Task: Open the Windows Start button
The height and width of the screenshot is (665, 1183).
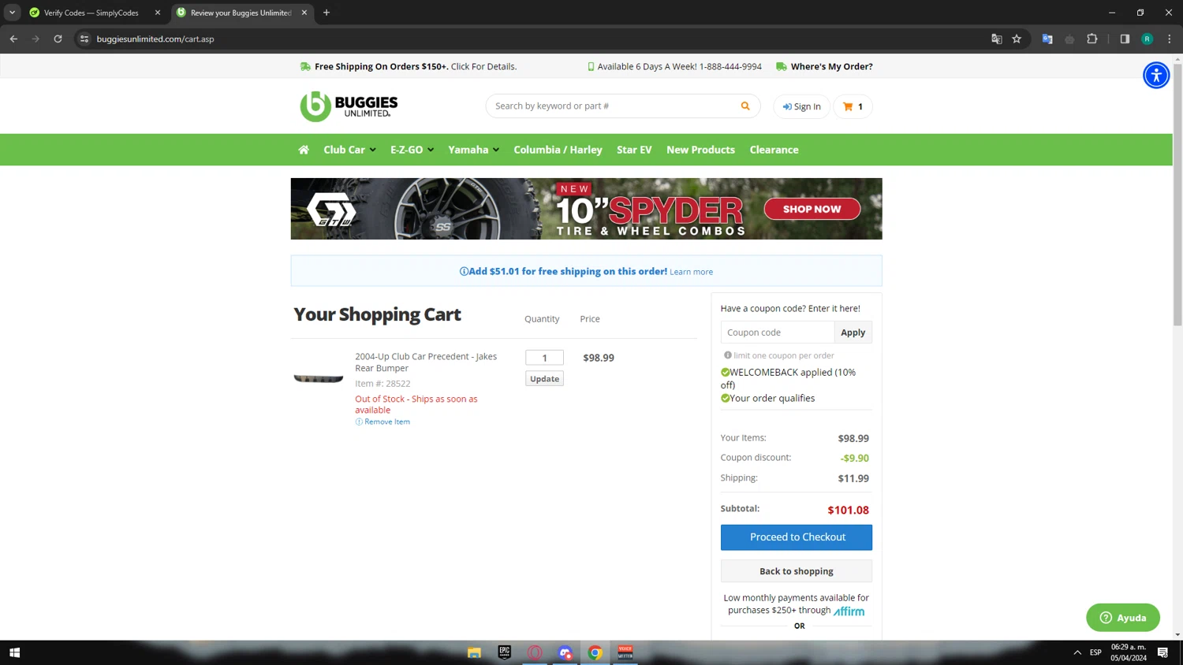Action: click(14, 652)
